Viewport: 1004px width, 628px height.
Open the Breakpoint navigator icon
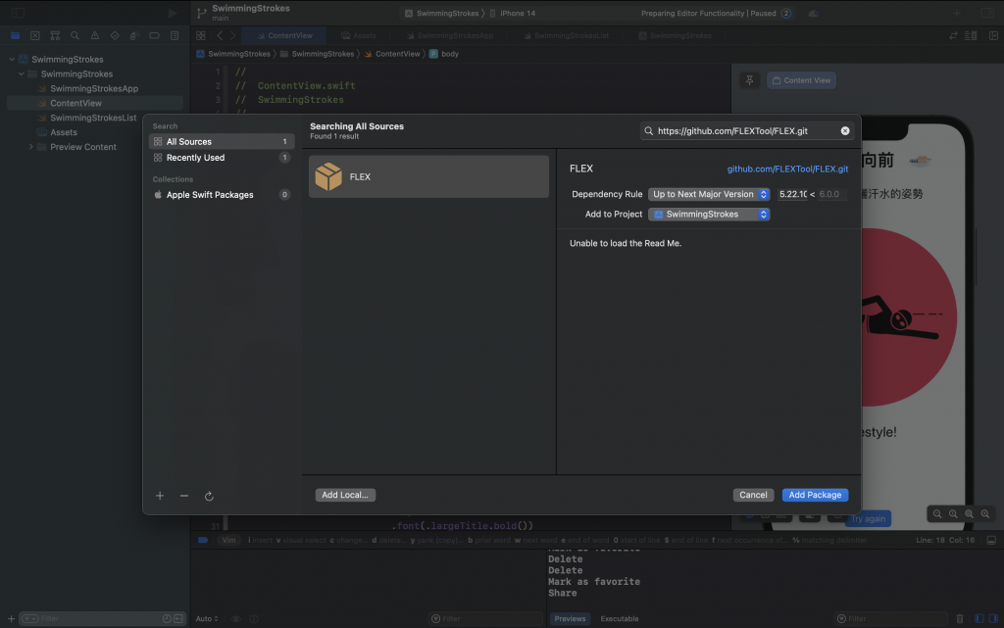point(154,36)
